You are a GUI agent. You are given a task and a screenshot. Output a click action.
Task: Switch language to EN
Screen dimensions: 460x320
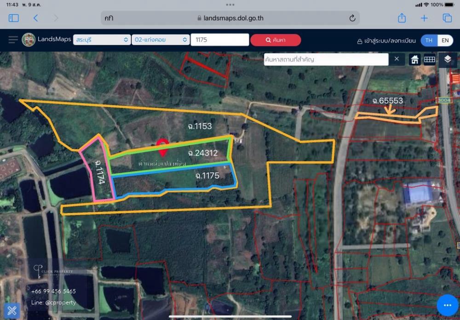tap(445, 41)
